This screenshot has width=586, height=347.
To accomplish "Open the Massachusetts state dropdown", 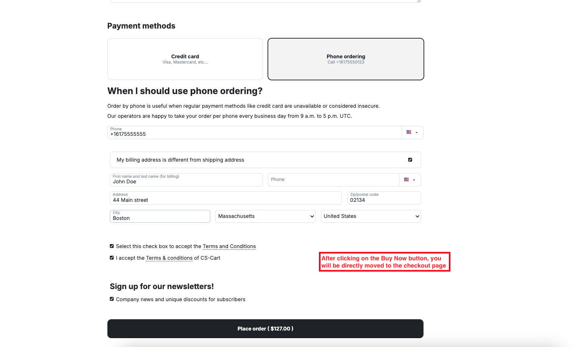I will pyautogui.click(x=265, y=216).
